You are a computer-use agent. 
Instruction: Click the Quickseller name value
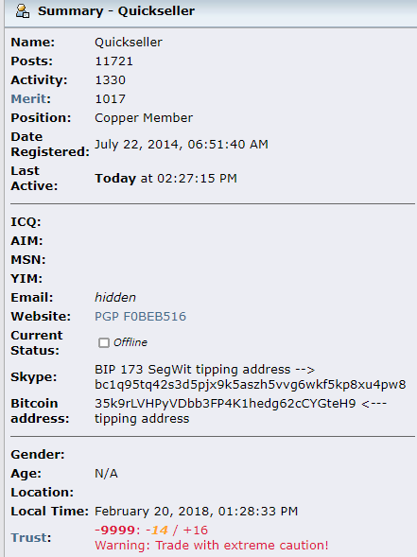[129, 43]
